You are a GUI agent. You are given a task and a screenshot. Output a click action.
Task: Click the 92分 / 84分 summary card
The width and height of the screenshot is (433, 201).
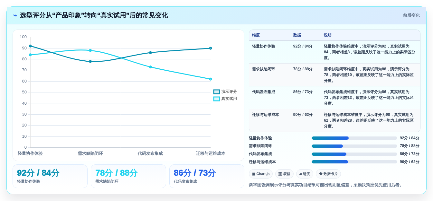point(50,176)
